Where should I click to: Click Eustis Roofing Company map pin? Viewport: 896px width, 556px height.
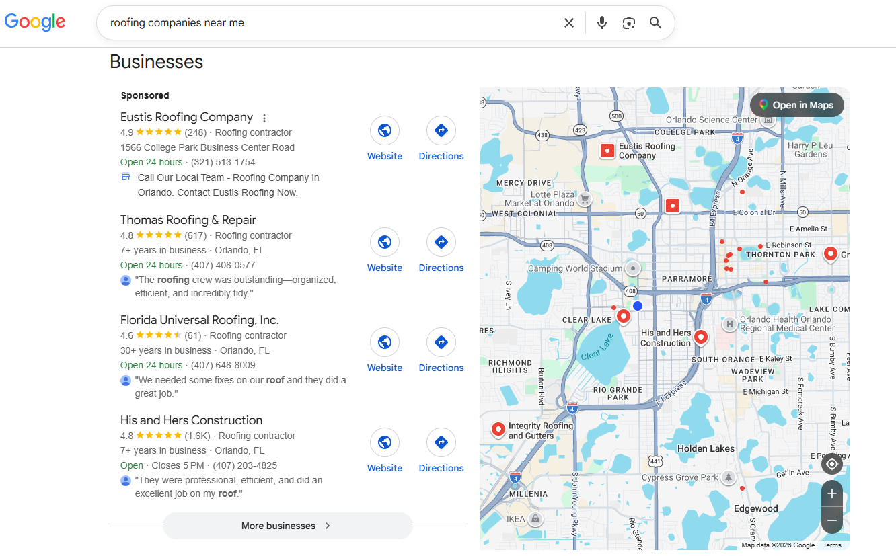[607, 151]
